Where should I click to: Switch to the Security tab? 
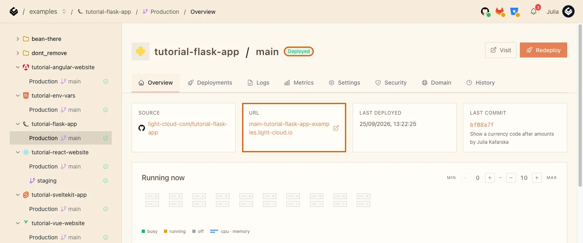(x=391, y=83)
